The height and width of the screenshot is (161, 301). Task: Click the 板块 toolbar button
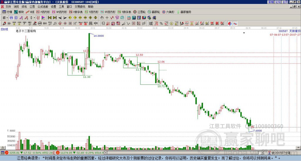pyautogui.click(x=19, y=12)
